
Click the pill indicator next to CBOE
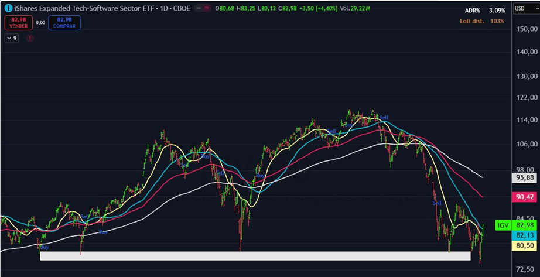point(203,9)
